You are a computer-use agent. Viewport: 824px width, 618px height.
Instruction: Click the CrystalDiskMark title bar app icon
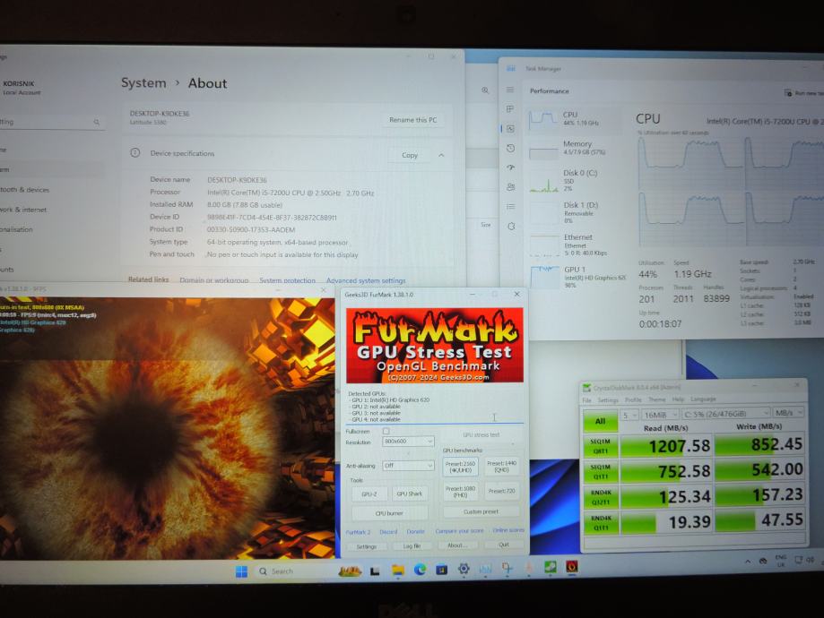[x=586, y=388]
